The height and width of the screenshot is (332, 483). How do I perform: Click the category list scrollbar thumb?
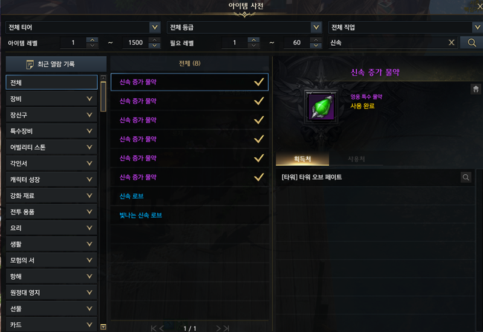103,96
